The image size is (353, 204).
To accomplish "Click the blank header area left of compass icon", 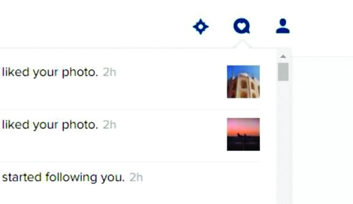I will pos(95,25).
